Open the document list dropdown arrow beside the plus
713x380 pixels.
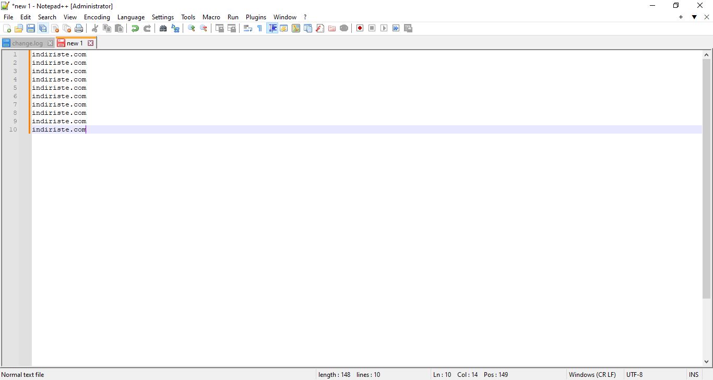[x=694, y=17]
